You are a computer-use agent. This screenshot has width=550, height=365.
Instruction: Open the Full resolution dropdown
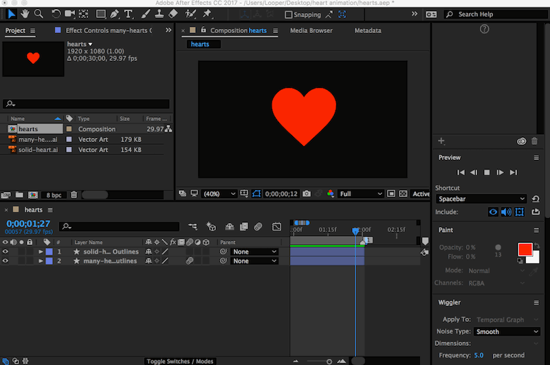tap(360, 194)
